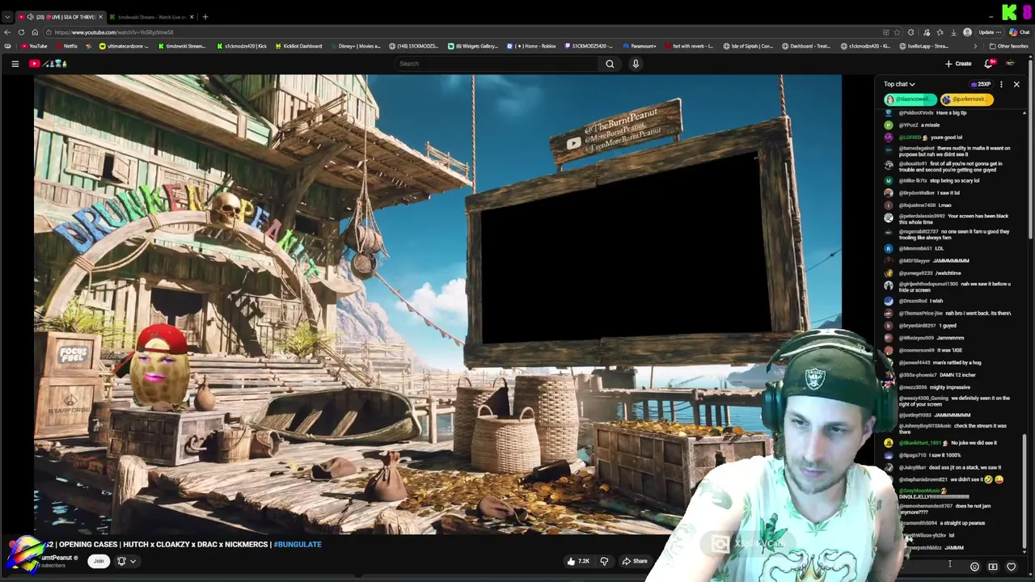Open browser profile avatar icon
Screen dimensions: 1035x582
[967, 32]
